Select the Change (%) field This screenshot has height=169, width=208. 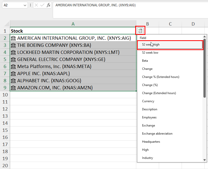(x=170, y=85)
